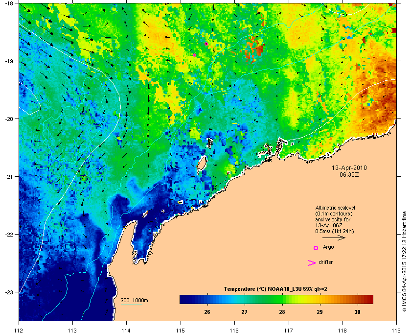Click the colorbar tick label 29

click(x=319, y=312)
